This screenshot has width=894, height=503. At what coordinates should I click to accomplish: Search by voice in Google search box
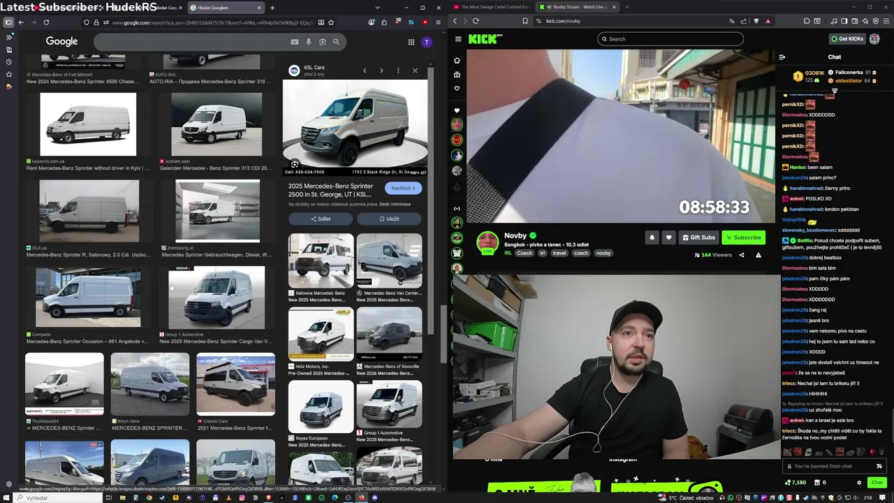(309, 42)
